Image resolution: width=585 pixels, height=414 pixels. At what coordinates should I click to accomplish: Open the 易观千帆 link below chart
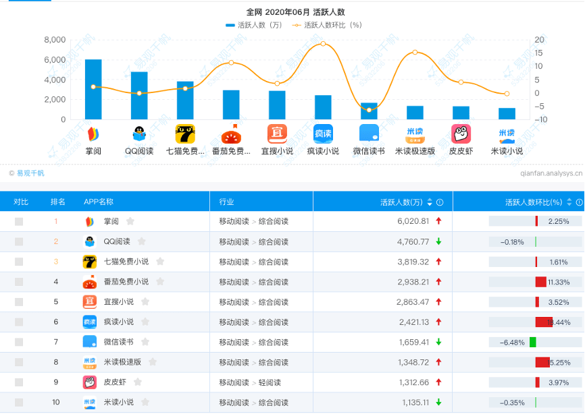[30, 173]
